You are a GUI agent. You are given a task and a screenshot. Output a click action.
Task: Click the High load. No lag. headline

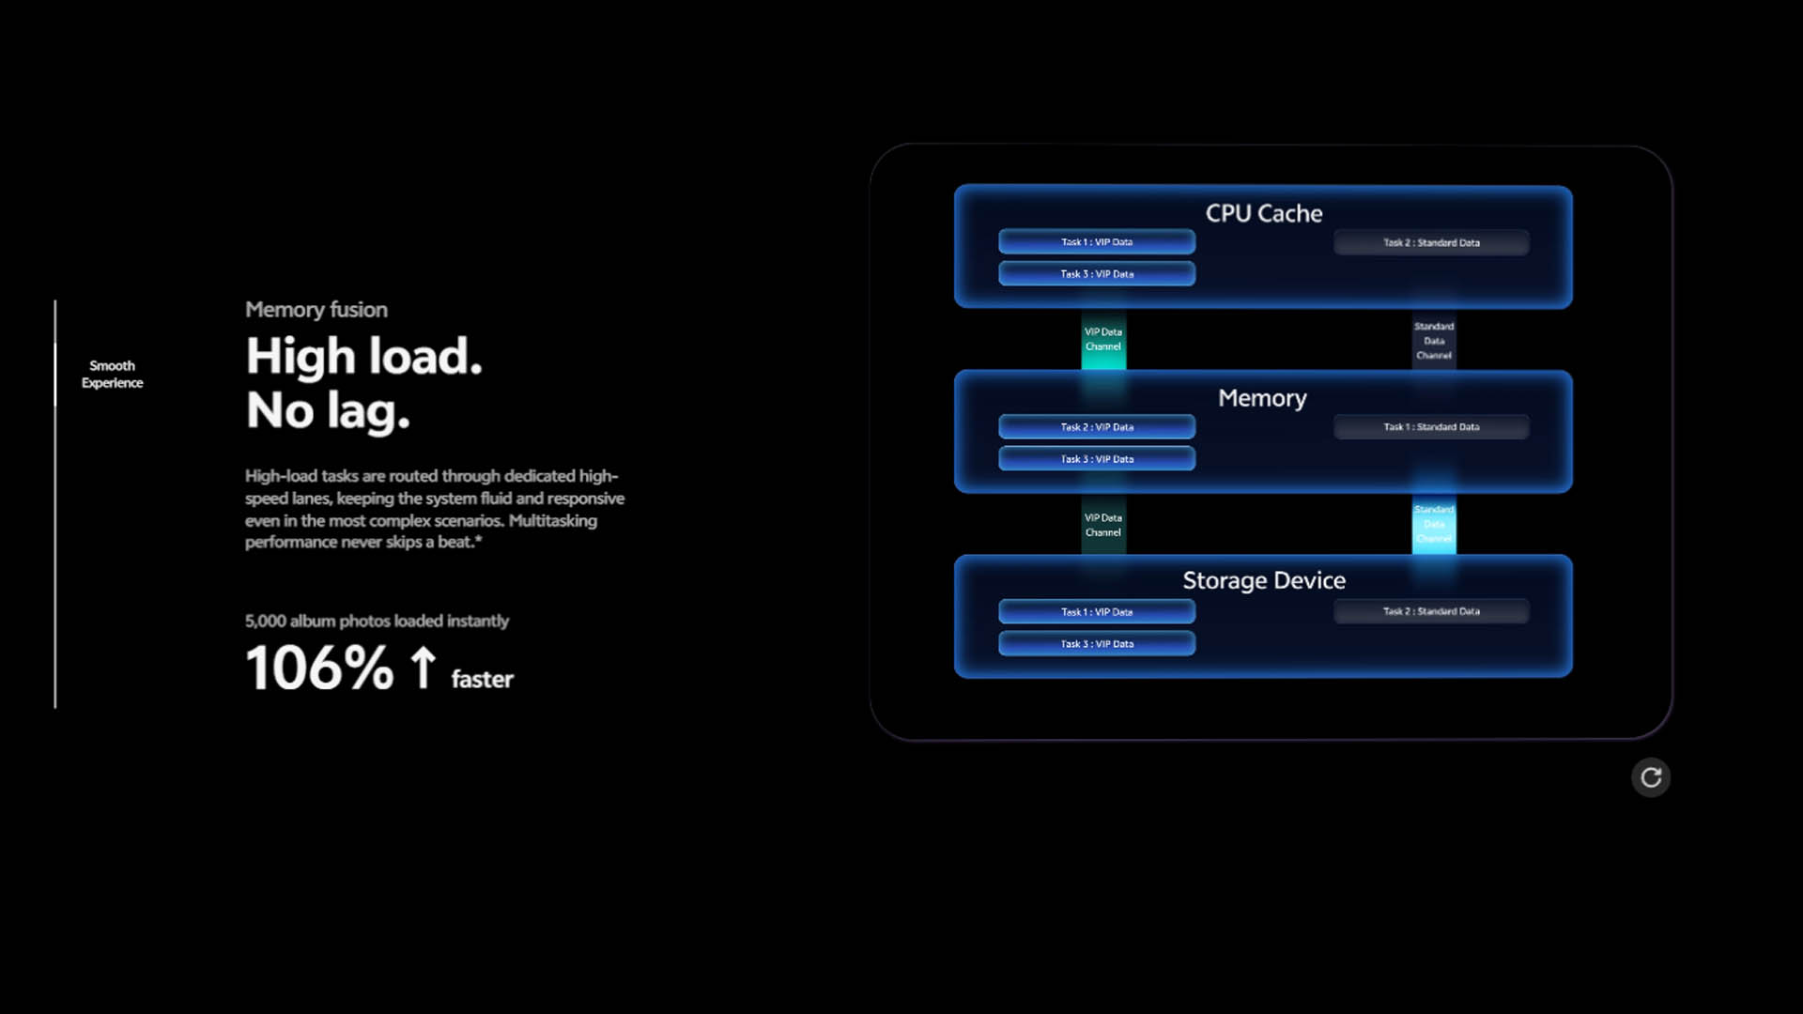[x=363, y=382]
